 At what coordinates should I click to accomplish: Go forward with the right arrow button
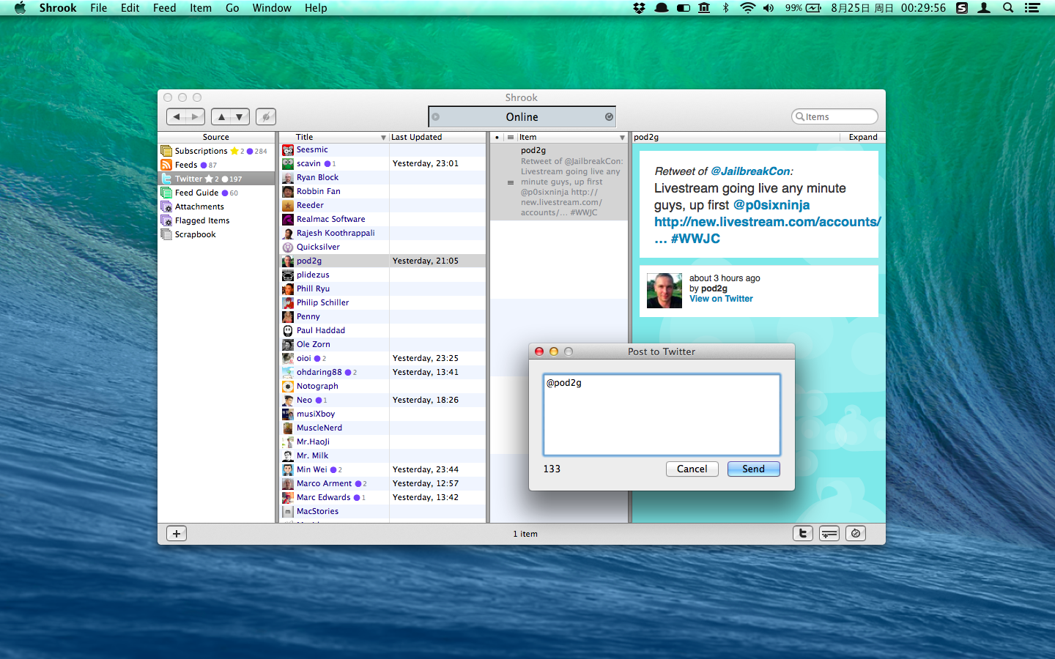(195, 116)
